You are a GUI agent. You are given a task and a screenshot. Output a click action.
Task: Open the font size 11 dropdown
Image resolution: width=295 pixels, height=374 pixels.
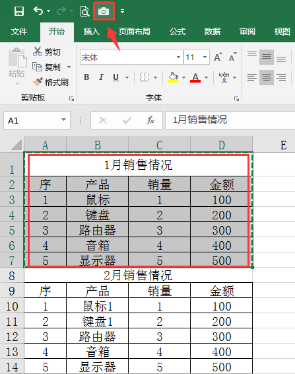click(205, 57)
